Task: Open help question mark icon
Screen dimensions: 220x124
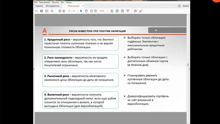Action: (x=179, y=6)
